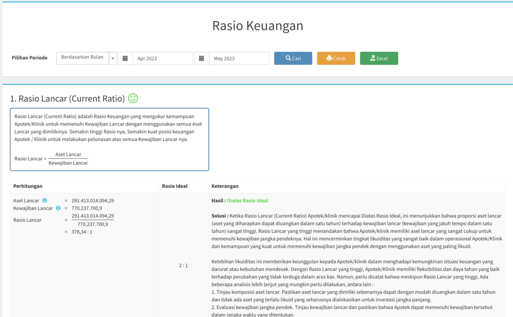Click the Rasio Keuangan page title
This screenshot has width=513, height=317.
pyautogui.click(x=258, y=26)
